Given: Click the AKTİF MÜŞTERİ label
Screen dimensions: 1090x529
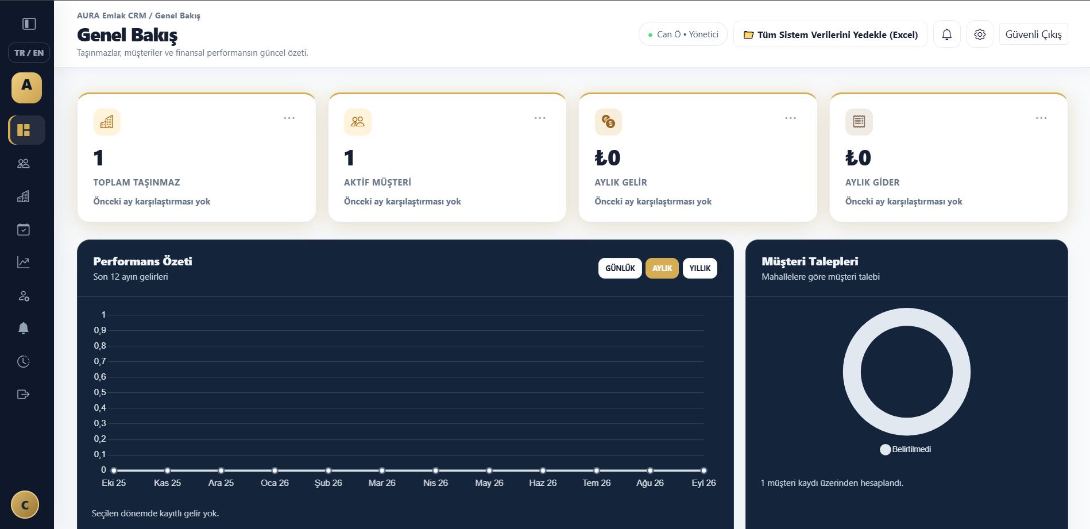Looking at the screenshot, I should [x=377, y=183].
